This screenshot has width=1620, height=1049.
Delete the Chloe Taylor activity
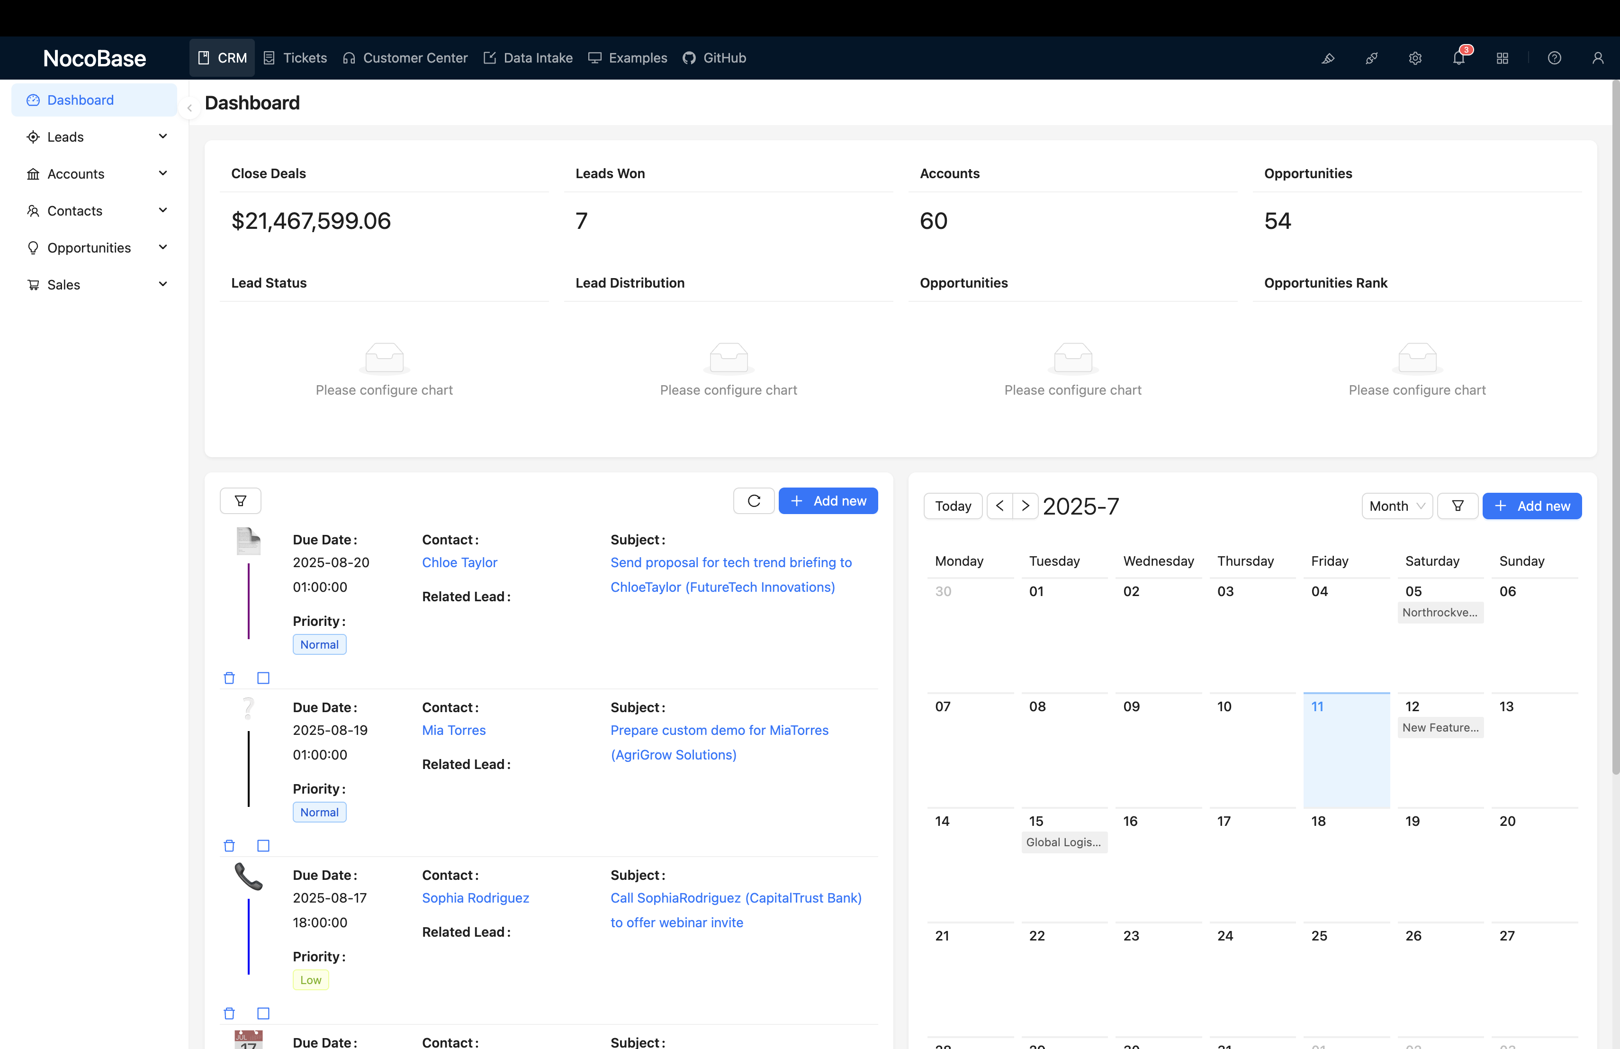229,678
